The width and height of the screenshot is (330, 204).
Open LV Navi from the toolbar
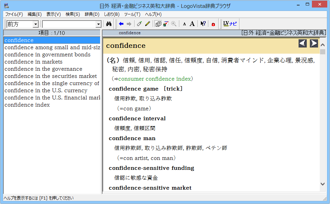point(230,24)
